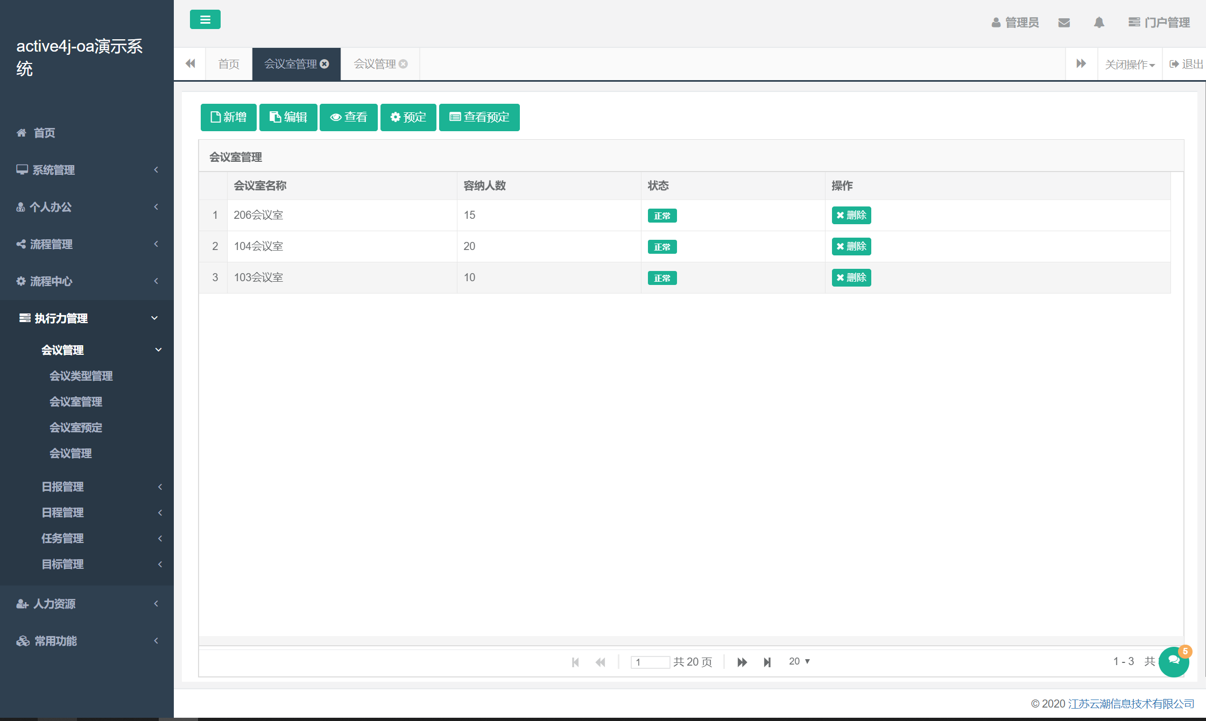Expand 个人办公 in sidebar
Viewport: 1206px width, 721px height.
(x=87, y=207)
